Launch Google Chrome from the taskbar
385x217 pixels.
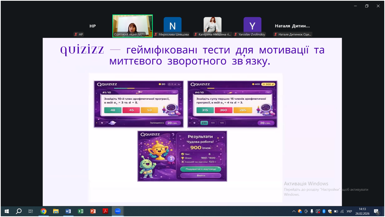pos(43,211)
